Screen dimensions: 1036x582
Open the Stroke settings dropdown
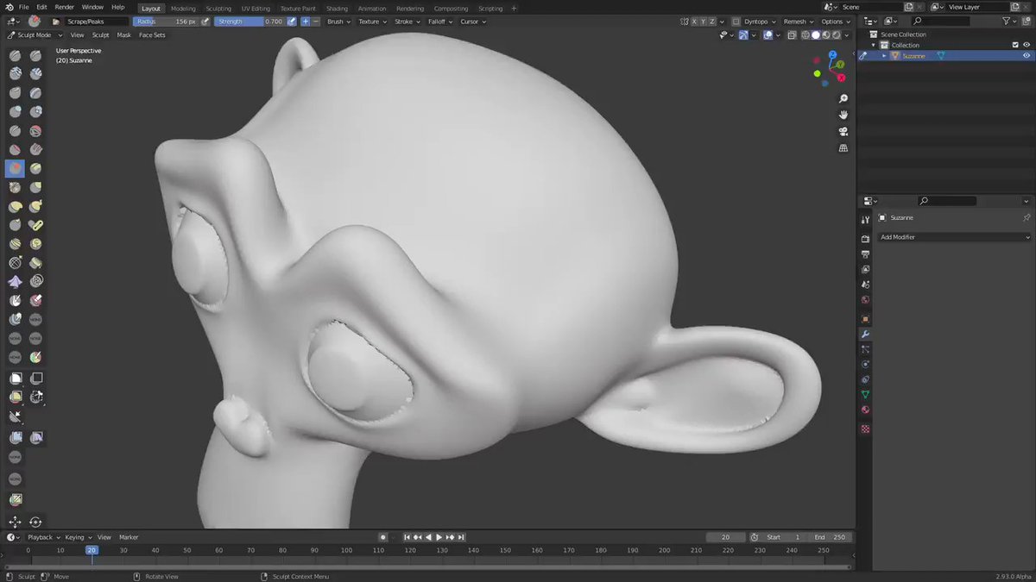pyautogui.click(x=407, y=22)
